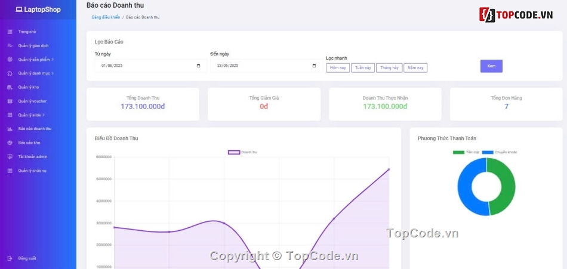Click the Báo cáo doanh thu chart icon
This screenshot has height=269, width=567.
coord(10,129)
